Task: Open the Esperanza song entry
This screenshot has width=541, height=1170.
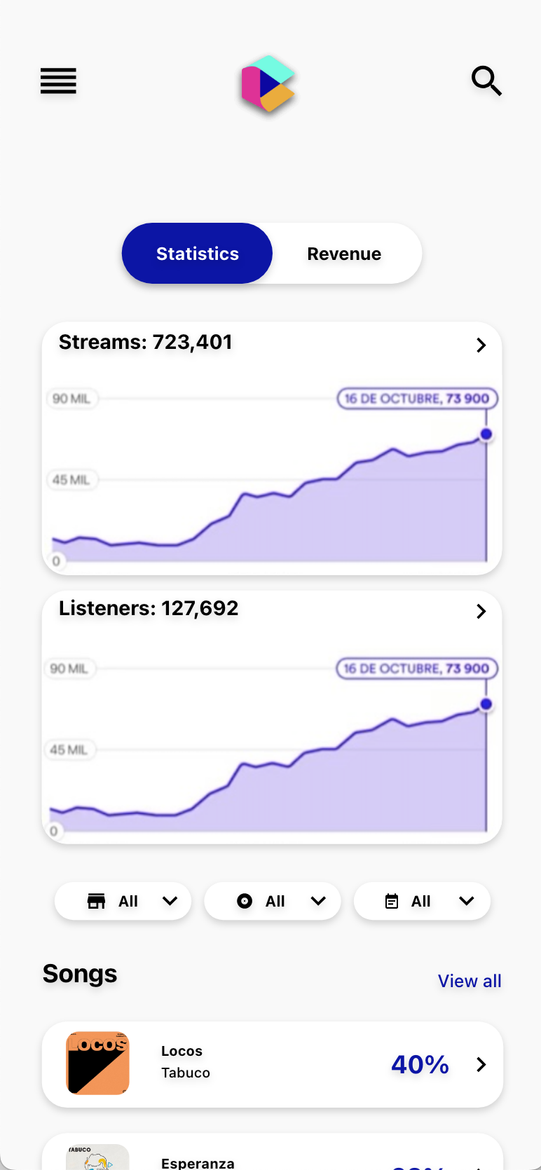Action: [x=198, y=1162]
